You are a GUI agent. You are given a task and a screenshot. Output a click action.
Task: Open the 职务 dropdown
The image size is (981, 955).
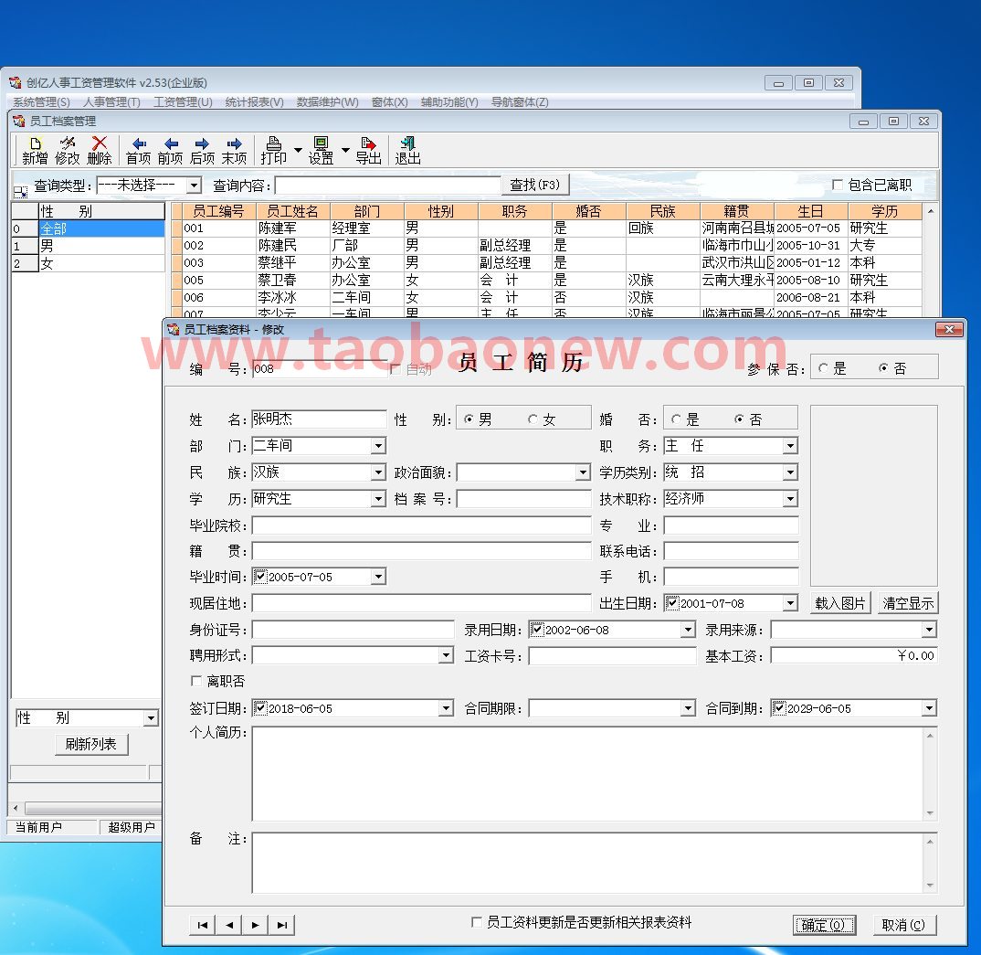pos(791,446)
